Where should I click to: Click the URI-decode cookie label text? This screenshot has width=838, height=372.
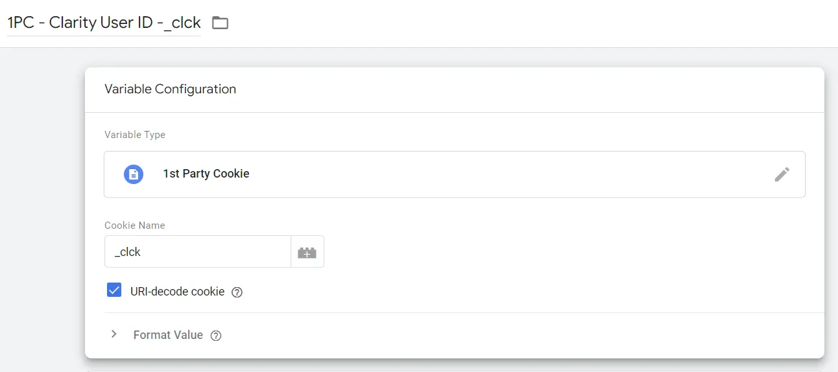[177, 292]
